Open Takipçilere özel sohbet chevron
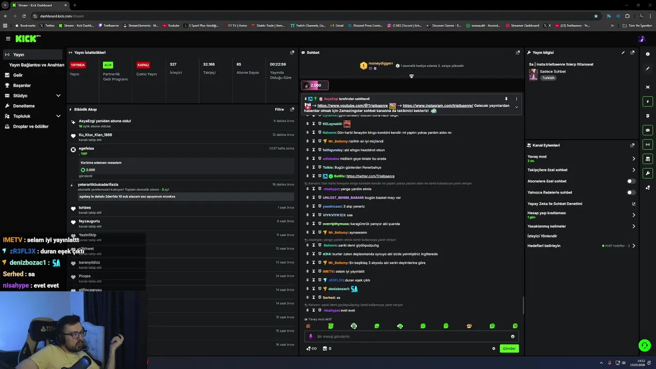The width and height of the screenshot is (656, 369). [633, 170]
